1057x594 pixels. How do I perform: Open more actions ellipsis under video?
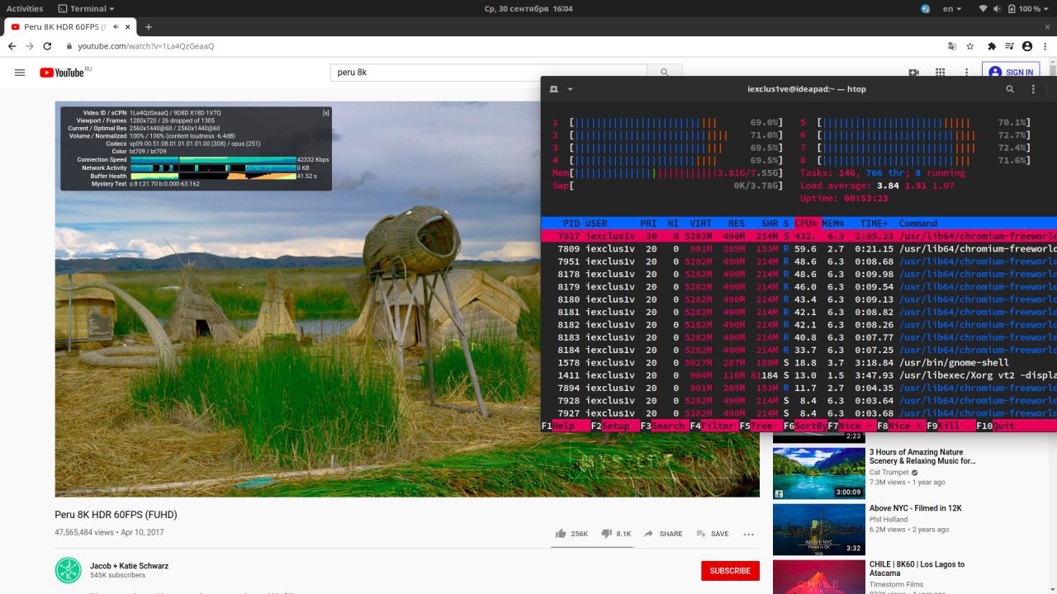click(x=749, y=534)
